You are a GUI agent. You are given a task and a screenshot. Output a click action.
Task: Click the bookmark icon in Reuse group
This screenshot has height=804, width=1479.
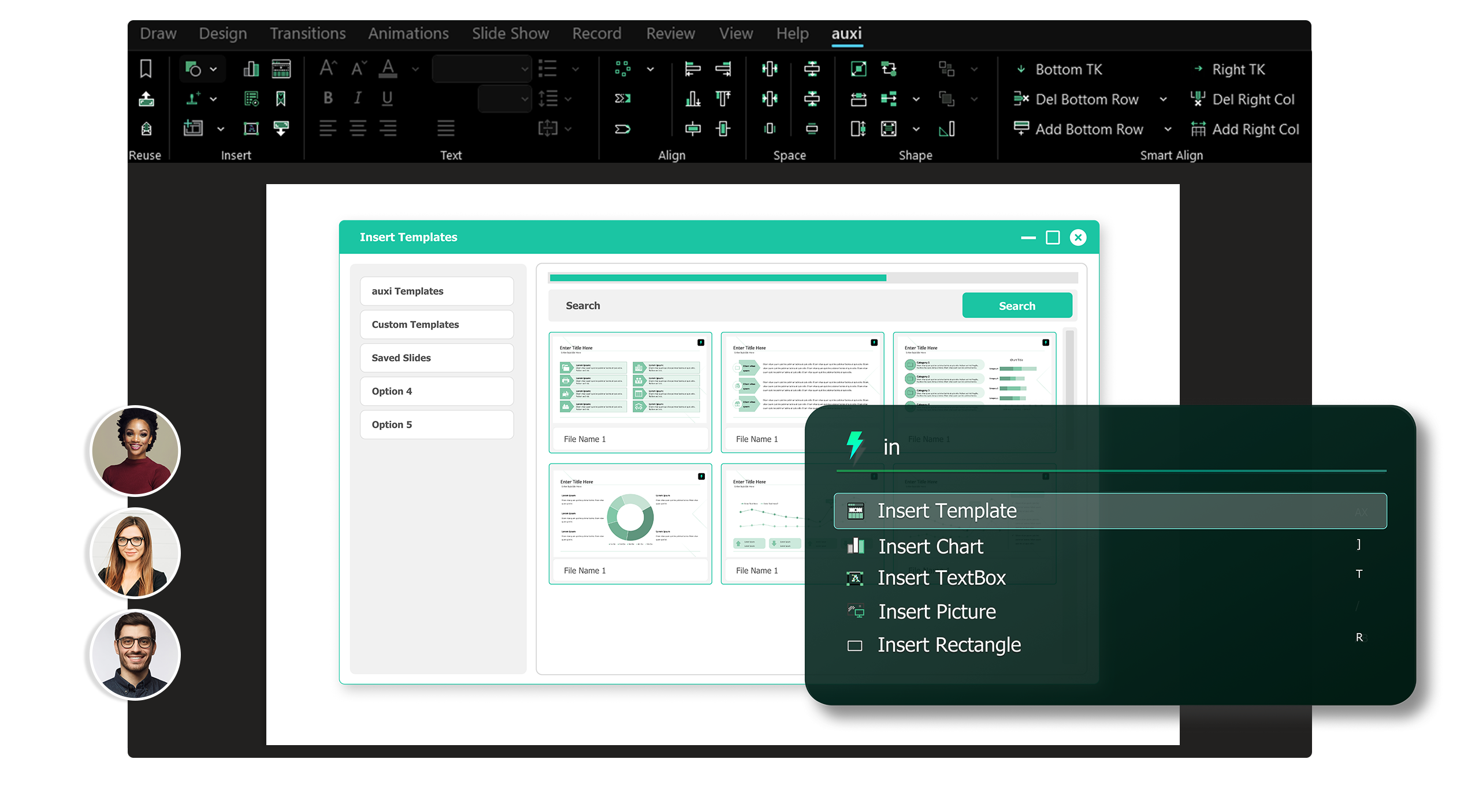tap(146, 69)
